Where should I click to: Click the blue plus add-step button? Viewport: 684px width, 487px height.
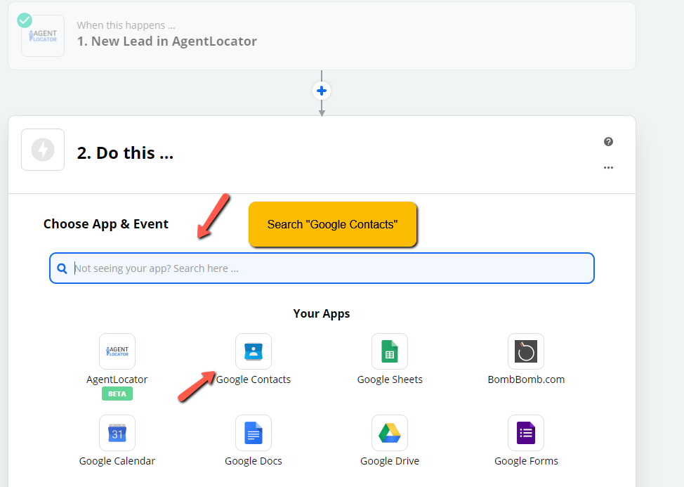pyautogui.click(x=322, y=91)
